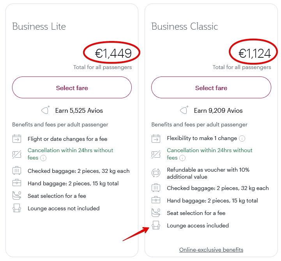Viewport: 281px width, 261px height.
Task: Click the €1,124 price in Business Classic
Action: pyautogui.click(x=255, y=53)
